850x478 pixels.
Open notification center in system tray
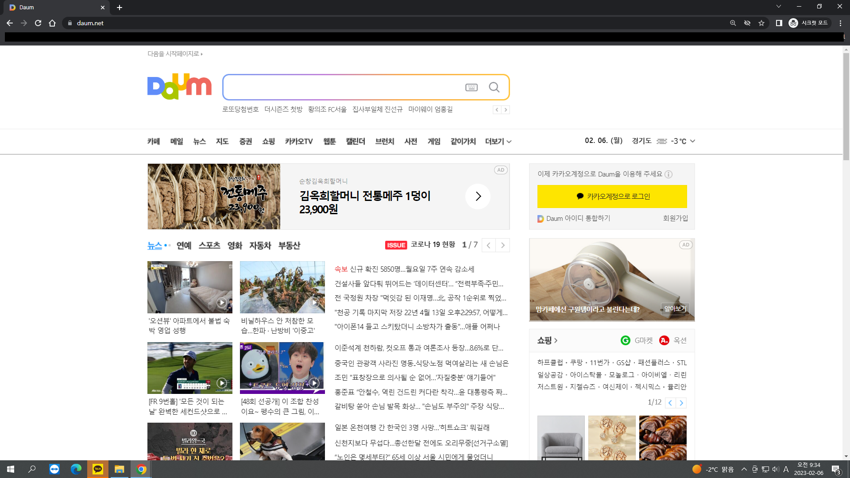pos(836,470)
